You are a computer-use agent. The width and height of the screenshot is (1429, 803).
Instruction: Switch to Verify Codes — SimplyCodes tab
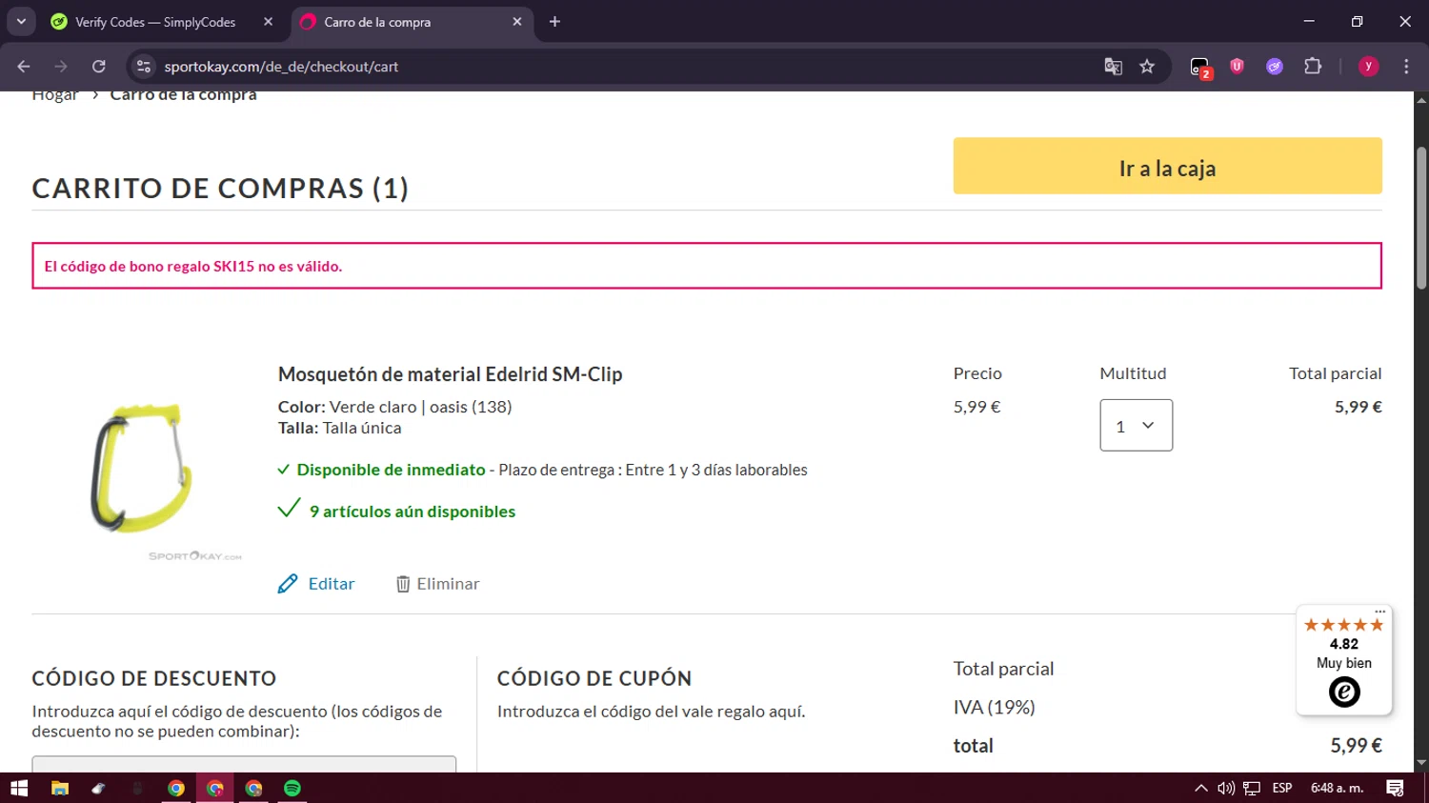(154, 22)
